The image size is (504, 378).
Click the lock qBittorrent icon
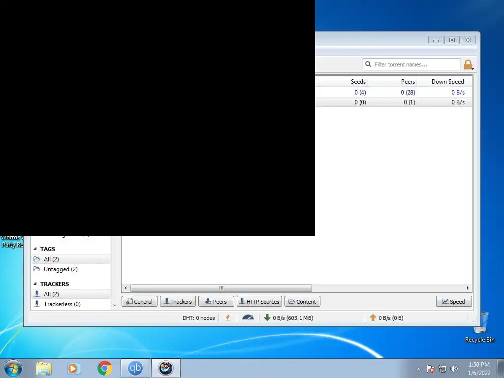pos(469,64)
